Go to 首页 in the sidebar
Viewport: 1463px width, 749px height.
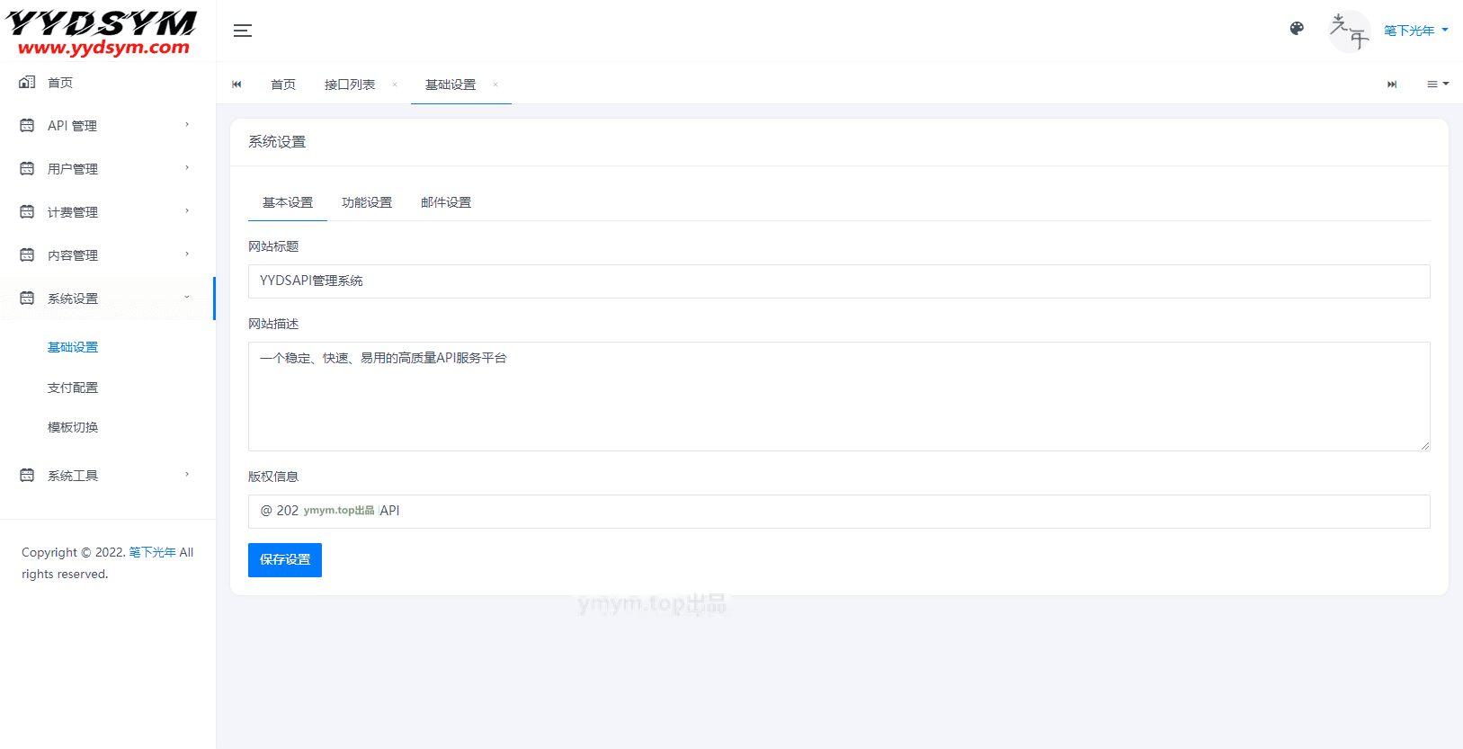tap(60, 83)
